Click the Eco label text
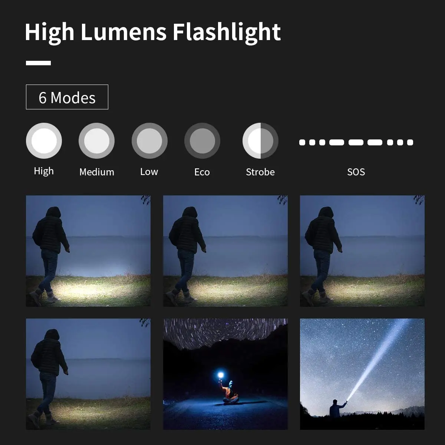 coord(202,172)
